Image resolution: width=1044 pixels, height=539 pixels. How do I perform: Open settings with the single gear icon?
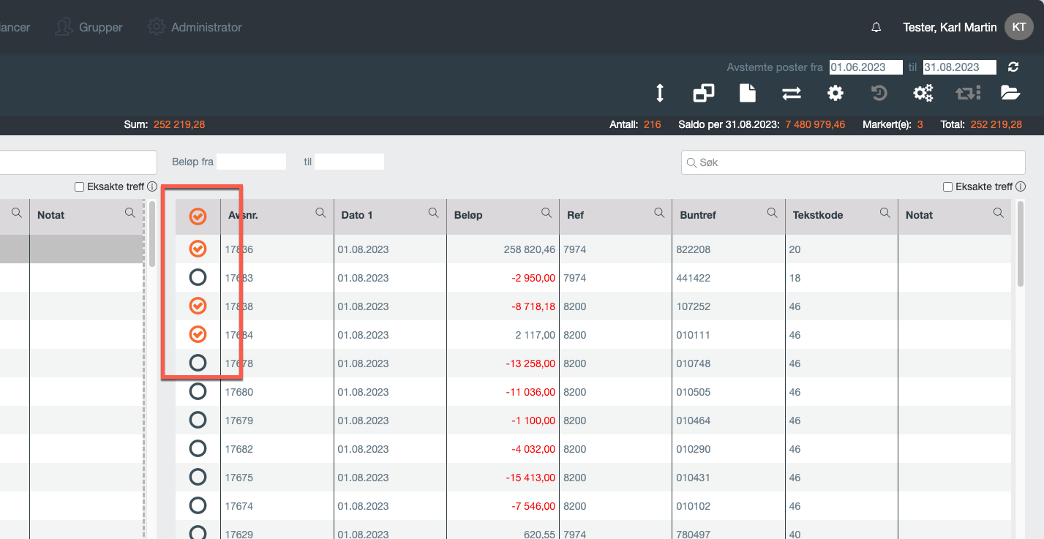pyautogui.click(x=835, y=93)
